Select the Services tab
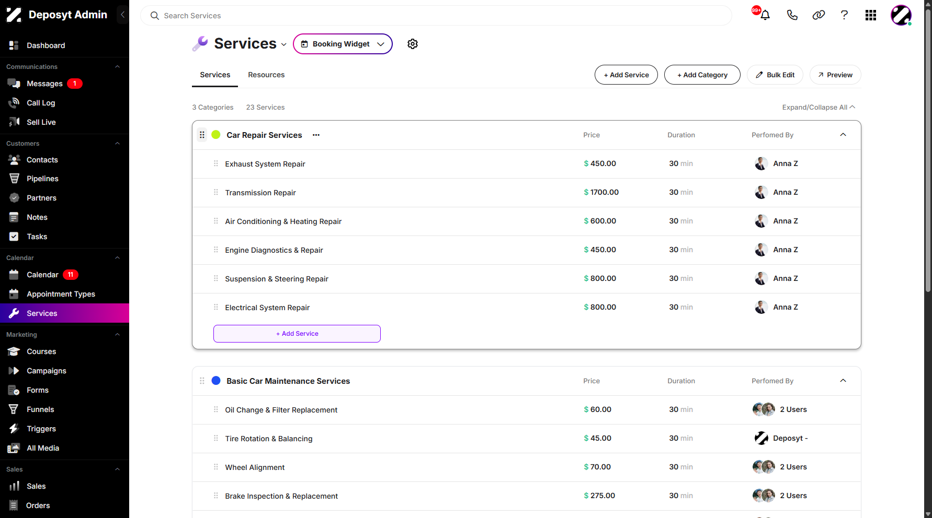The height and width of the screenshot is (518, 932). click(215, 75)
